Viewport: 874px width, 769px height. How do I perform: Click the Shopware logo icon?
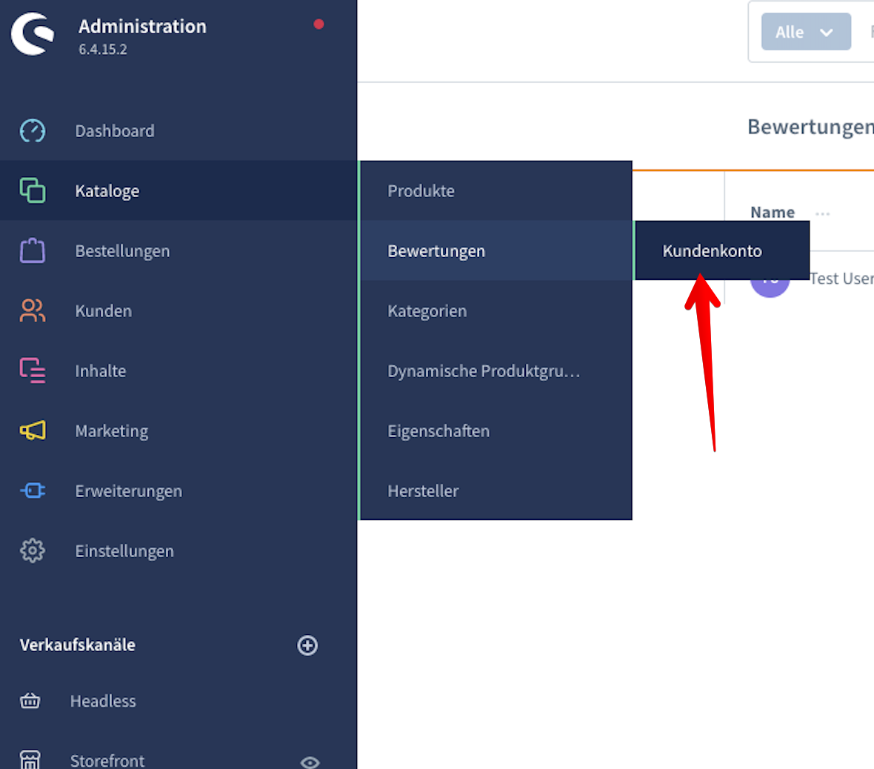click(33, 34)
